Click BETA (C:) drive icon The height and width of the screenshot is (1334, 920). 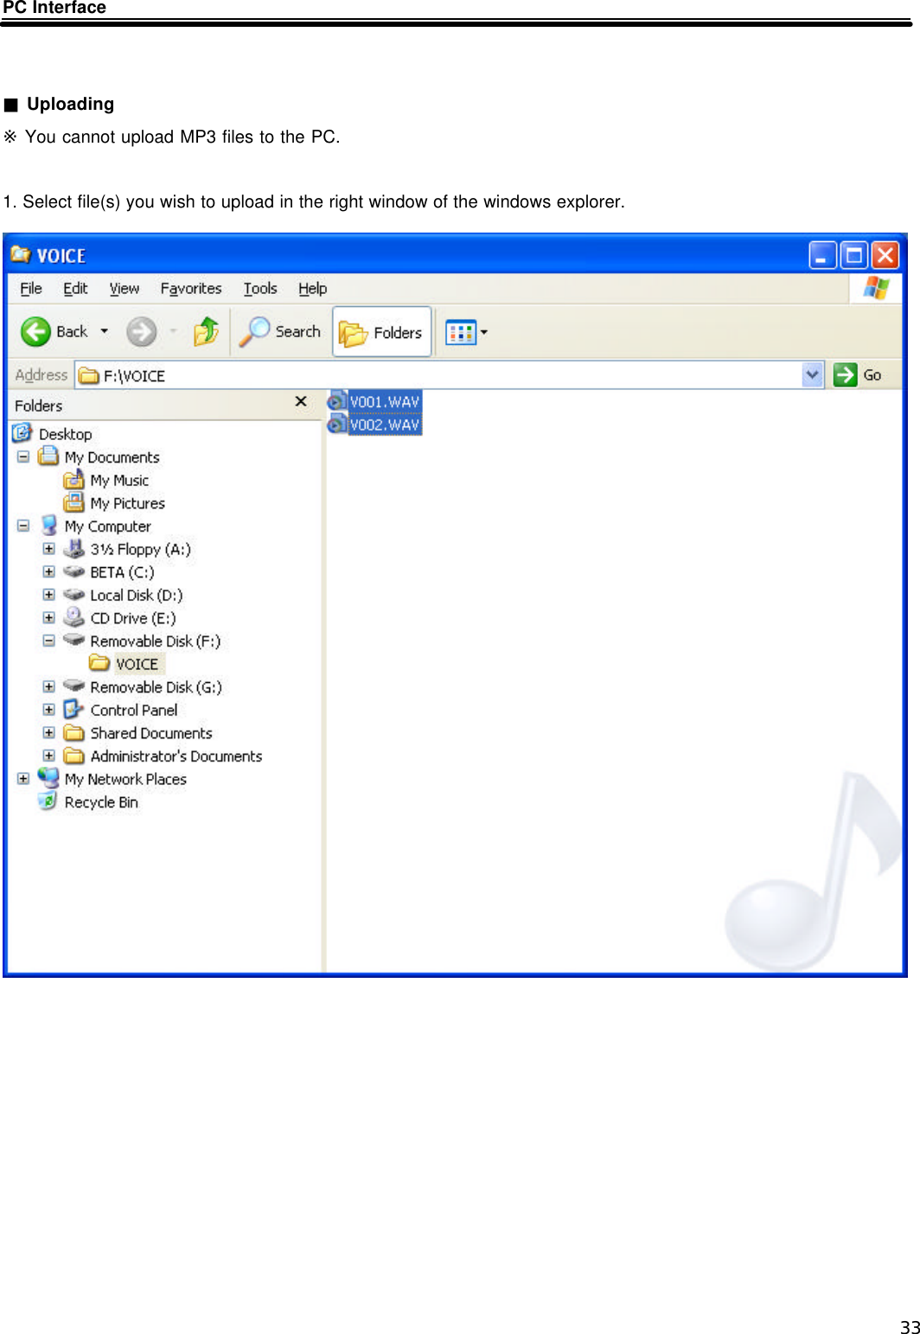point(74,571)
